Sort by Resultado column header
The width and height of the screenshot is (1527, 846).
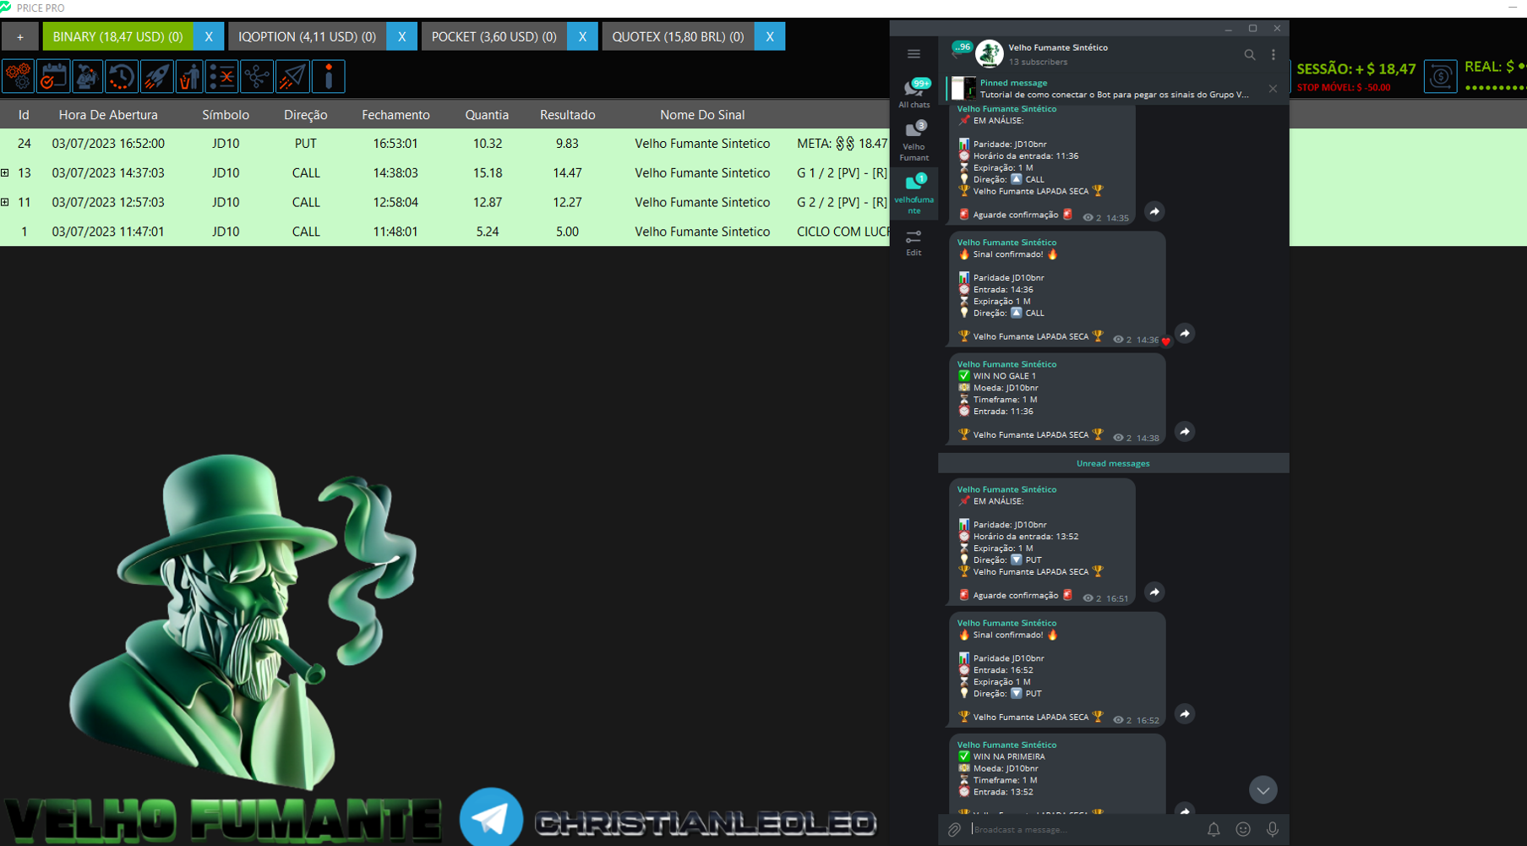[x=568, y=115]
